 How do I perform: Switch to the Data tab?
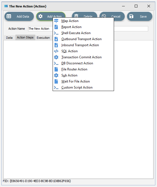coord(9,38)
